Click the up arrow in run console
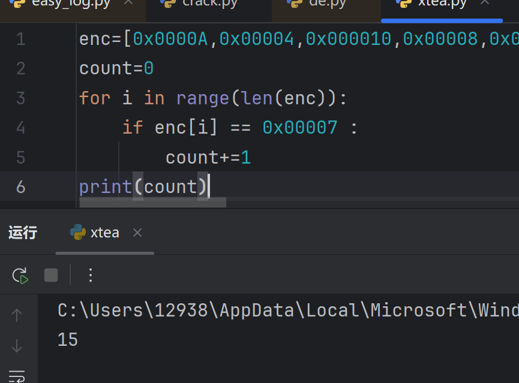Image resolution: width=519 pixels, height=383 pixels. tap(17, 315)
